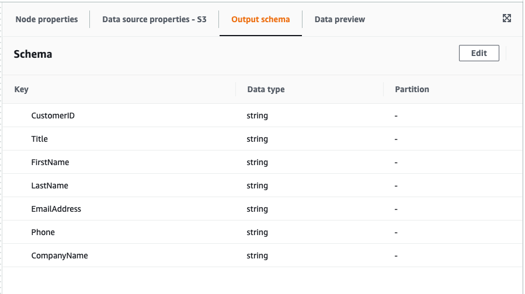Viewport: 525px width, 294px height.
Task: Select the CustomerID key row
Action: tap(53, 116)
